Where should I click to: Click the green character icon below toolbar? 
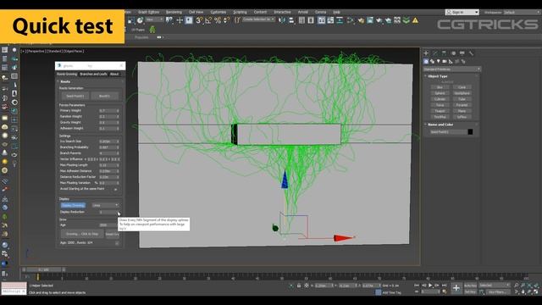point(152,30)
